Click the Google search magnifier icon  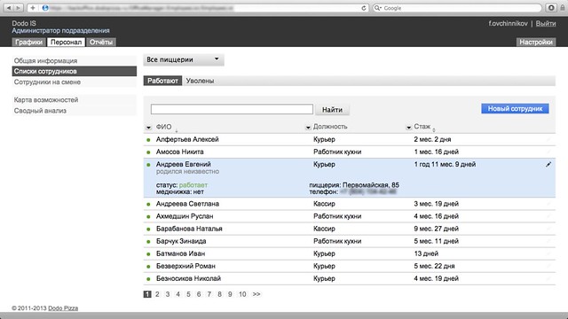coord(377,8)
